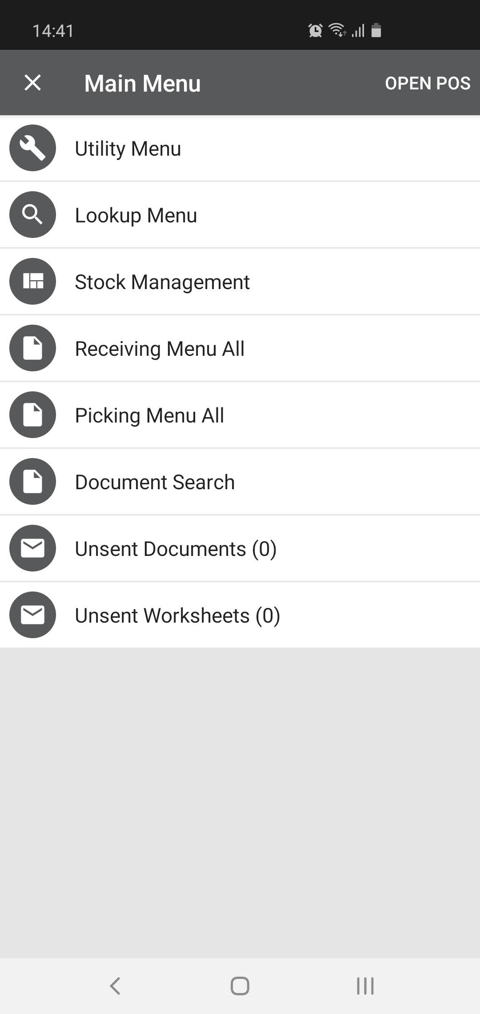The height and width of the screenshot is (1014, 480).
Task: View Unsent Documents (0)
Action: pyautogui.click(x=176, y=549)
